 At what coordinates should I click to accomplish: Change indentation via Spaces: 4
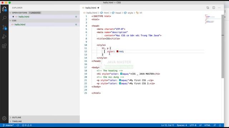click(182, 125)
